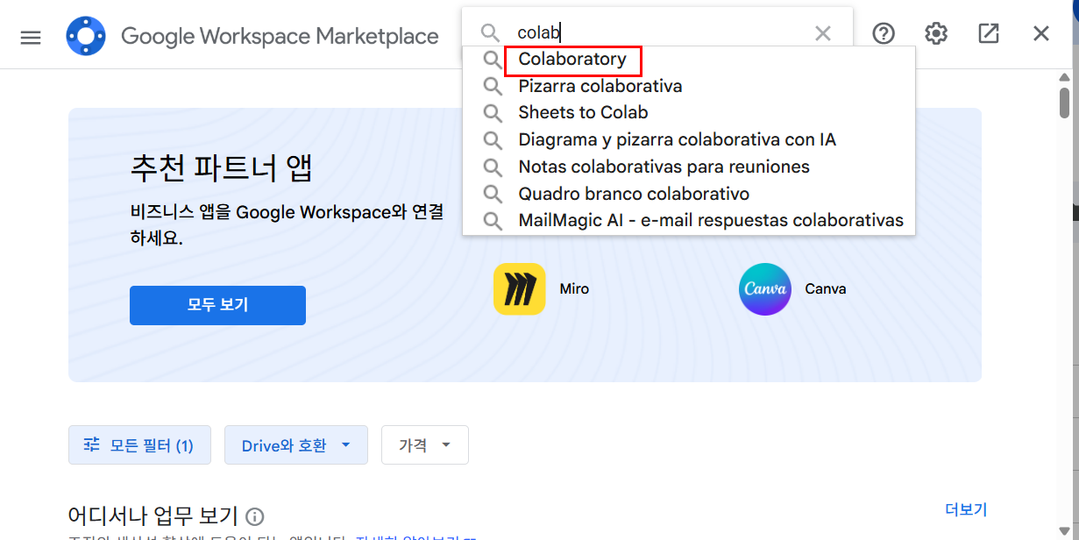Click search icon next to Colaboratory suggestion
This screenshot has height=540, width=1079.
(x=493, y=60)
